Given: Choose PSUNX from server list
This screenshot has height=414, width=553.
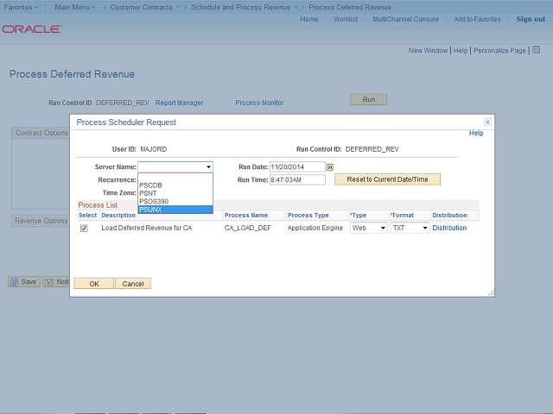Looking at the screenshot, I should [x=175, y=210].
